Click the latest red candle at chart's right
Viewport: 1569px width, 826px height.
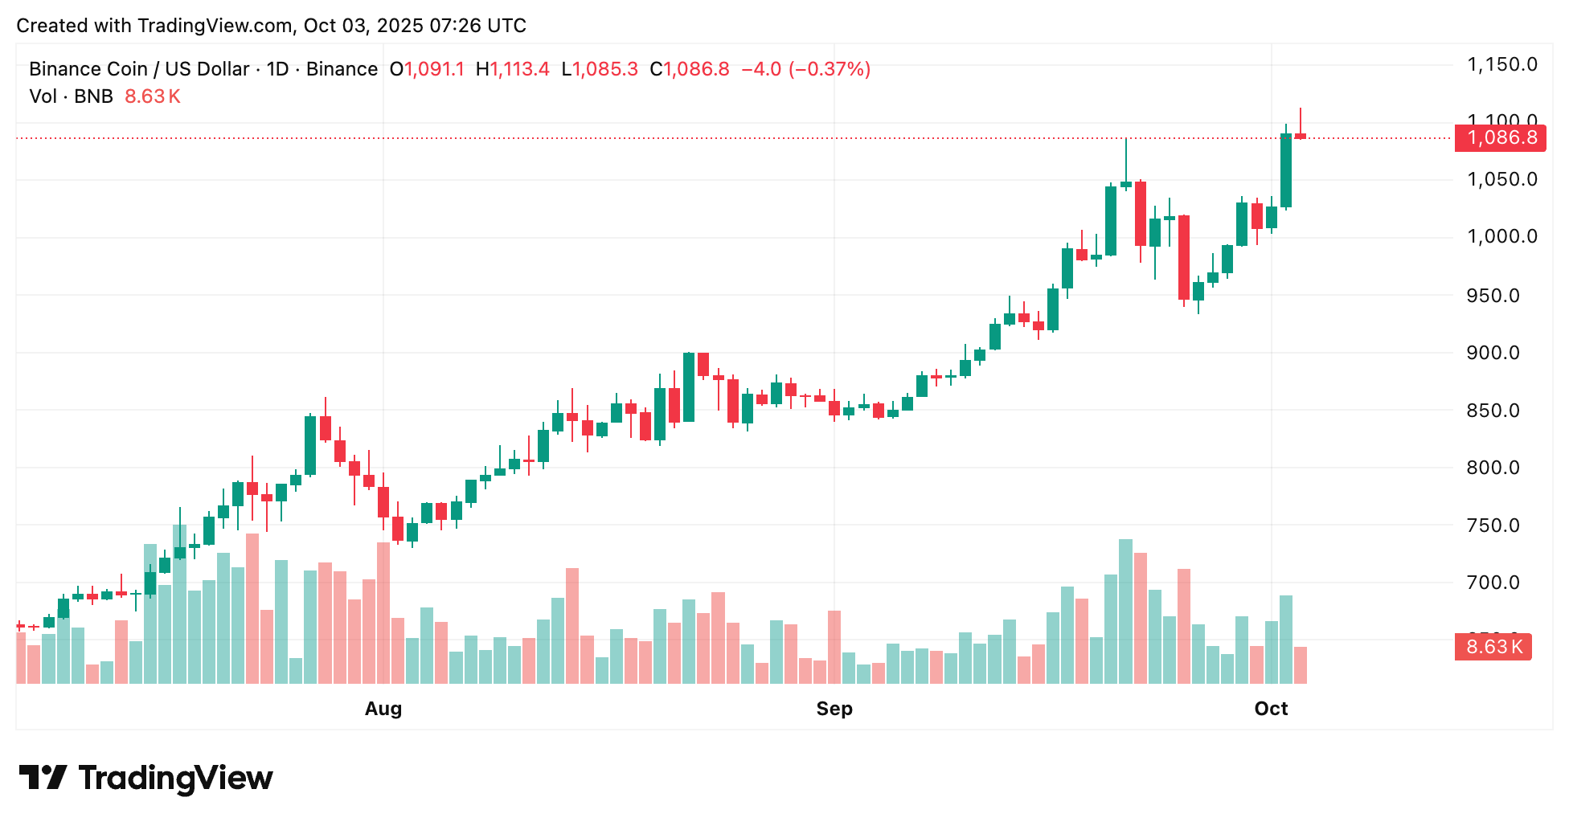click(x=1300, y=136)
